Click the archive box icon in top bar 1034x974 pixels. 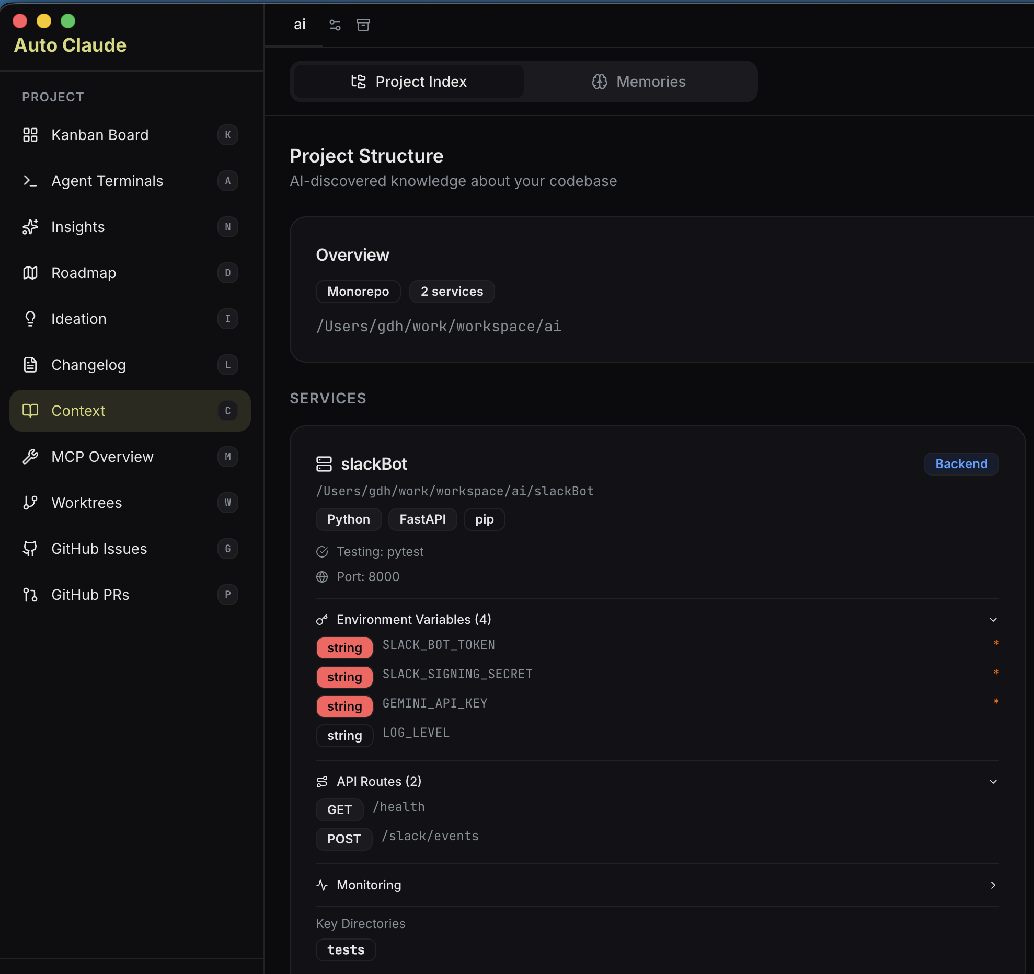(x=363, y=25)
